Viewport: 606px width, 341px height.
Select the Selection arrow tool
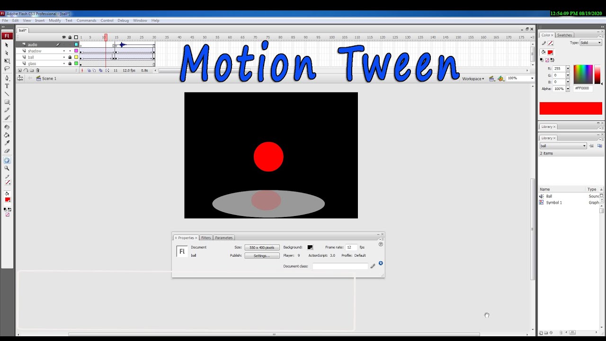tap(7, 45)
